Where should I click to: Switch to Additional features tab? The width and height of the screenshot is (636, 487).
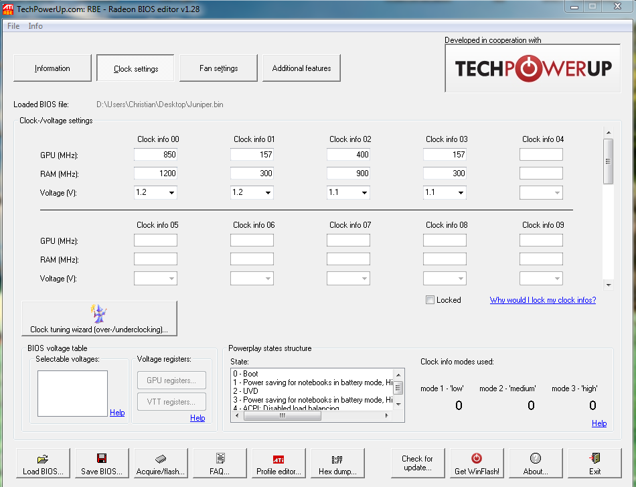(301, 68)
